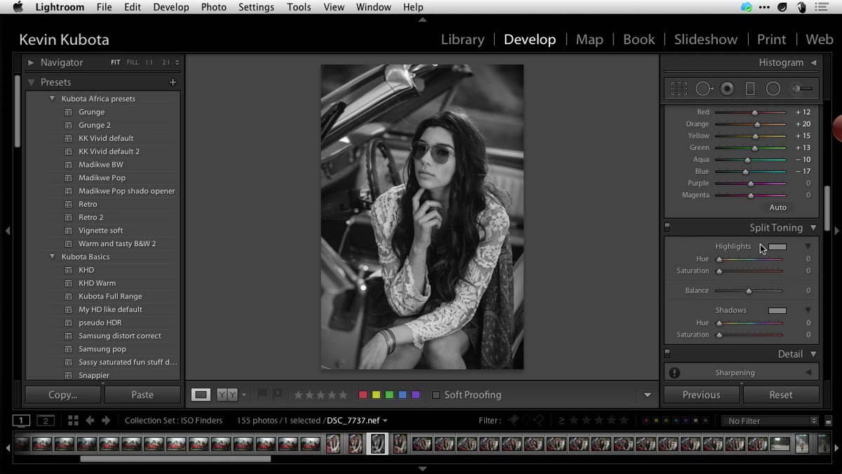Toggle Soft Proofing checkbox
Screen dimensions: 842x474
click(x=436, y=395)
